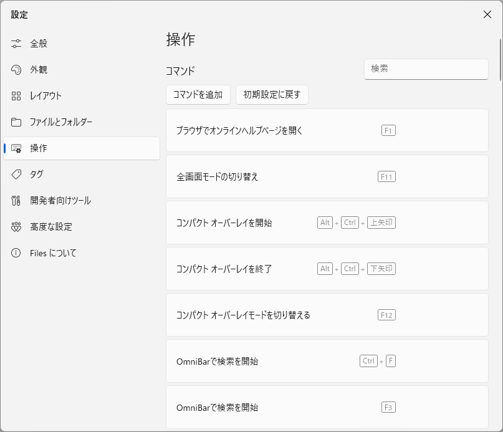The width and height of the screenshot is (503, 432).
Task: Click Alt badge in オーバーレイを開始 row
Action: [x=325, y=223]
